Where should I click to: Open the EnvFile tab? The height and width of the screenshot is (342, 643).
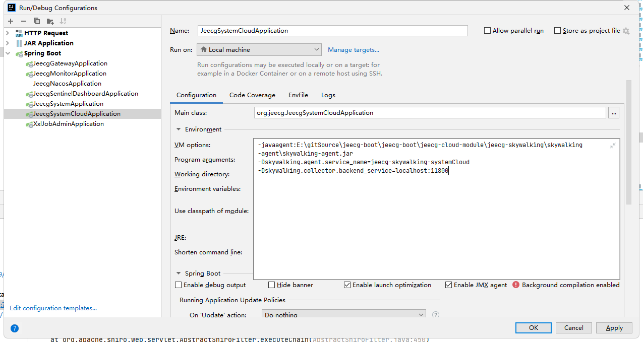(298, 95)
